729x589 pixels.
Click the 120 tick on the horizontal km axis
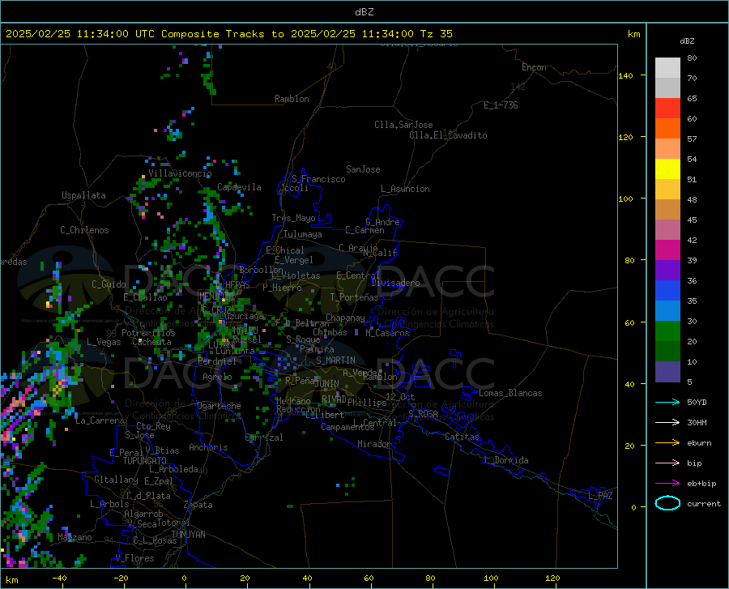coord(552,578)
